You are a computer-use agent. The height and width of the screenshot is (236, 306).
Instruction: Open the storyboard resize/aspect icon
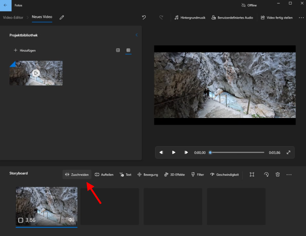[x=252, y=175]
